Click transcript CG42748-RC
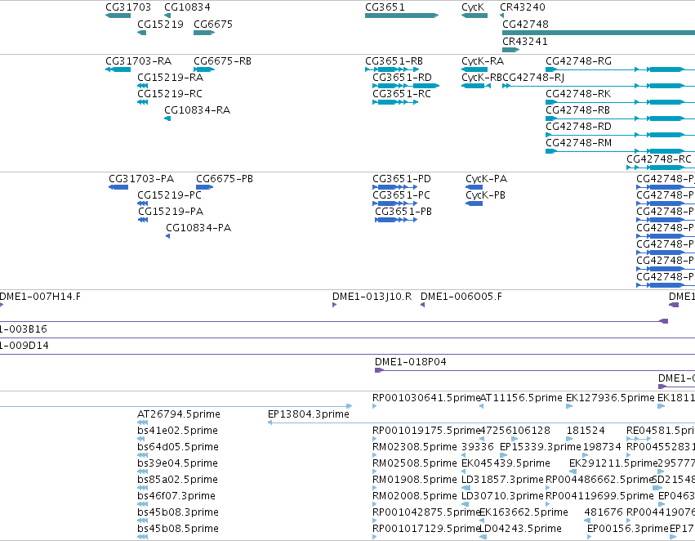Image resolution: width=695 pixels, height=541 pixels. point(658,159)
